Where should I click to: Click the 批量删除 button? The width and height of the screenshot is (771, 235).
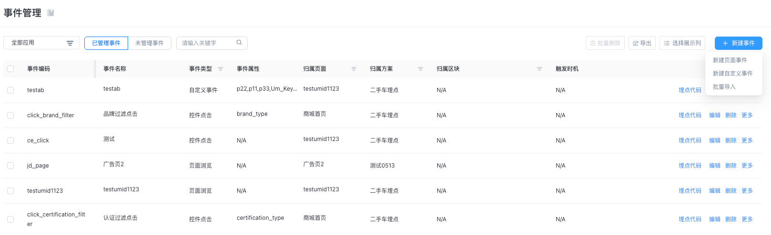coord(605,43)
